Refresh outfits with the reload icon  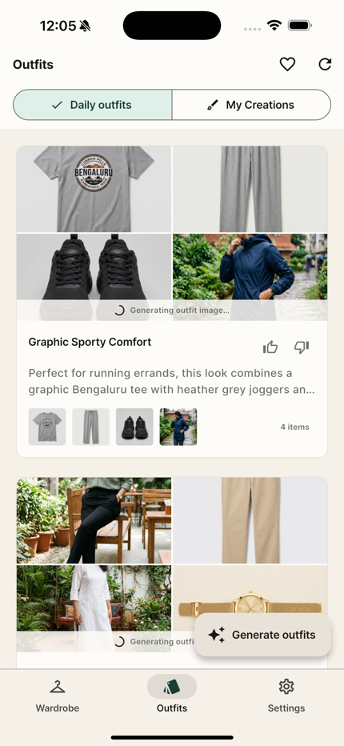click(x=325, y=64)
